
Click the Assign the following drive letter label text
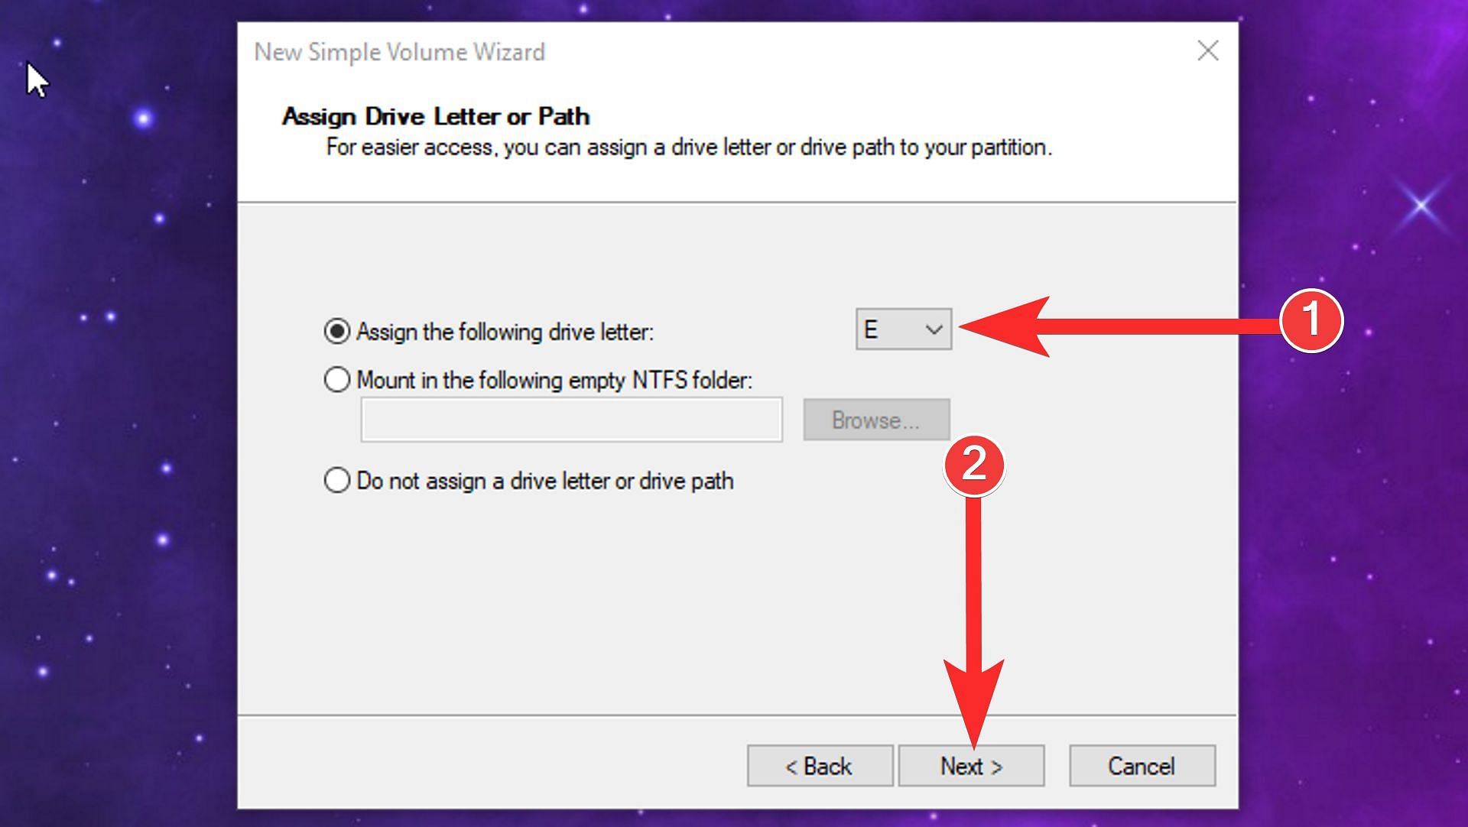(x=505, y=332)
